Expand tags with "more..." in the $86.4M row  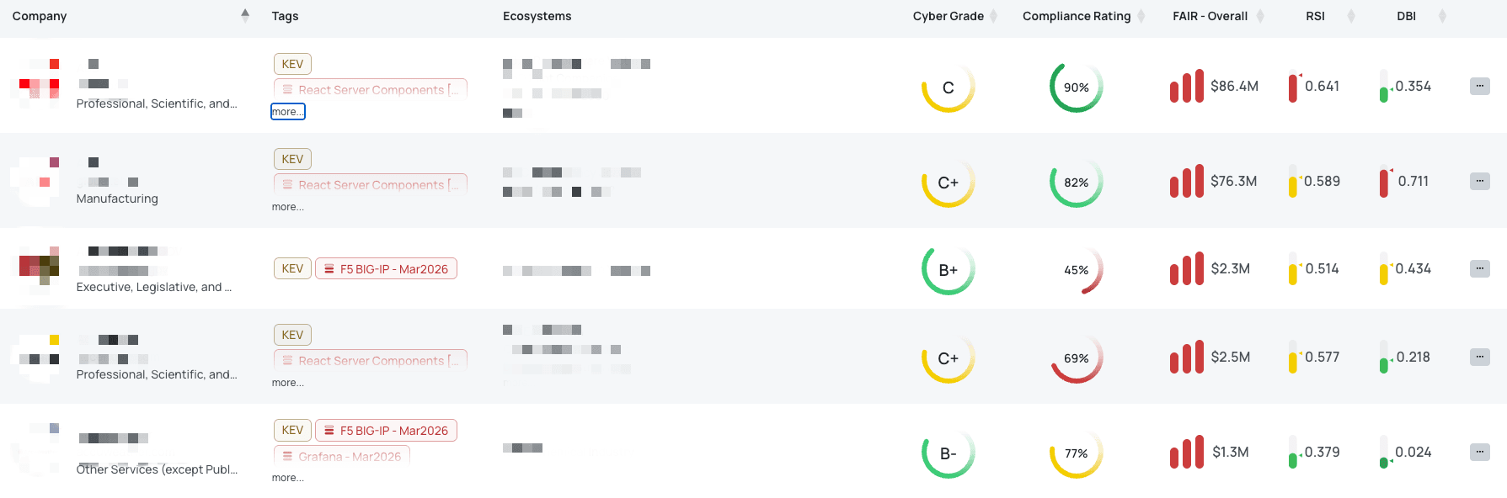[287, 112]
